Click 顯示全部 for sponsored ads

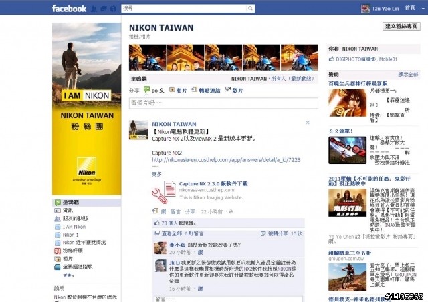408,74
